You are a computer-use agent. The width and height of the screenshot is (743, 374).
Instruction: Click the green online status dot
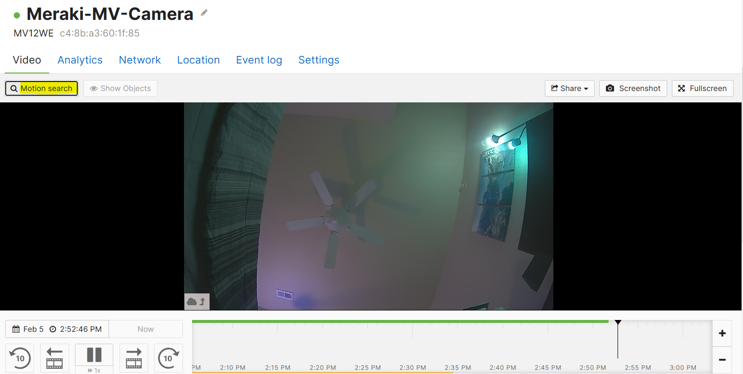point(17,15)
